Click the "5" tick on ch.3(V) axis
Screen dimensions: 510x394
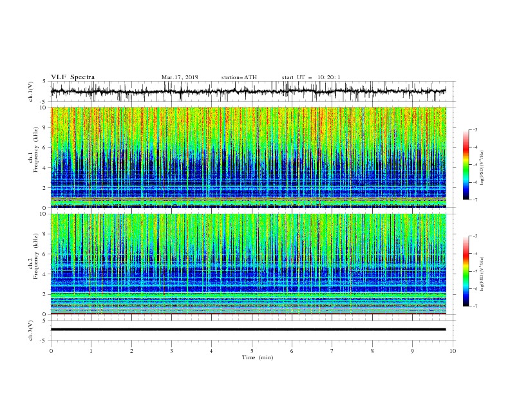pos(44,321)
